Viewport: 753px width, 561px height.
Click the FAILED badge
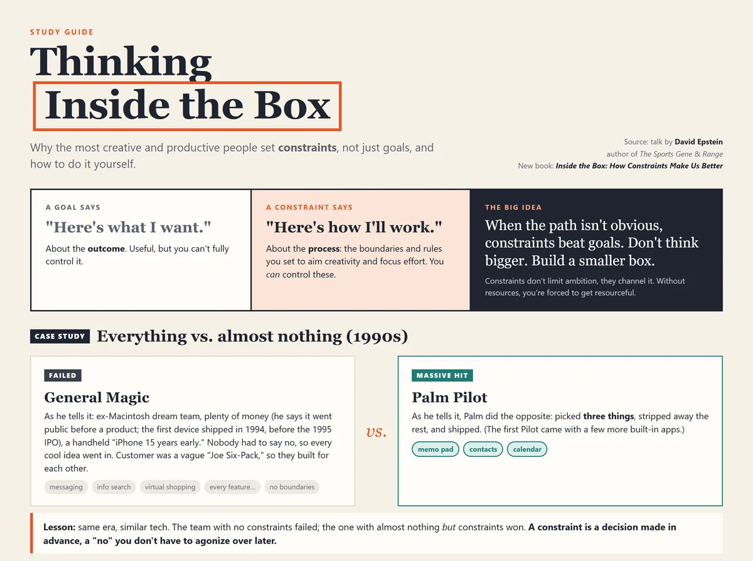coord(63,376)
